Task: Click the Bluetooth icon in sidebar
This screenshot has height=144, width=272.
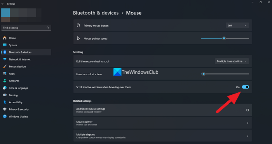Action: click(x=5, y=52)
